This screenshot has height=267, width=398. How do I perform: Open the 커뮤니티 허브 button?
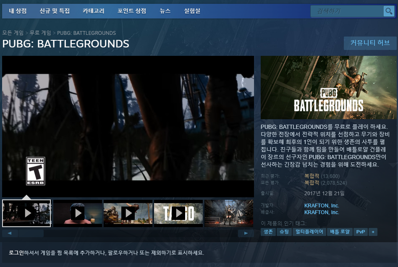(370, 43)
